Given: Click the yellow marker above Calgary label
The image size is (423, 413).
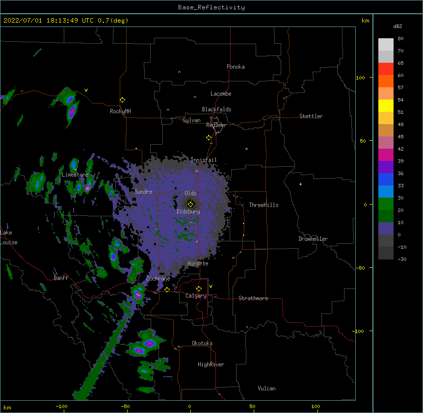Looking at the screenshot, I should coord(199,289).
